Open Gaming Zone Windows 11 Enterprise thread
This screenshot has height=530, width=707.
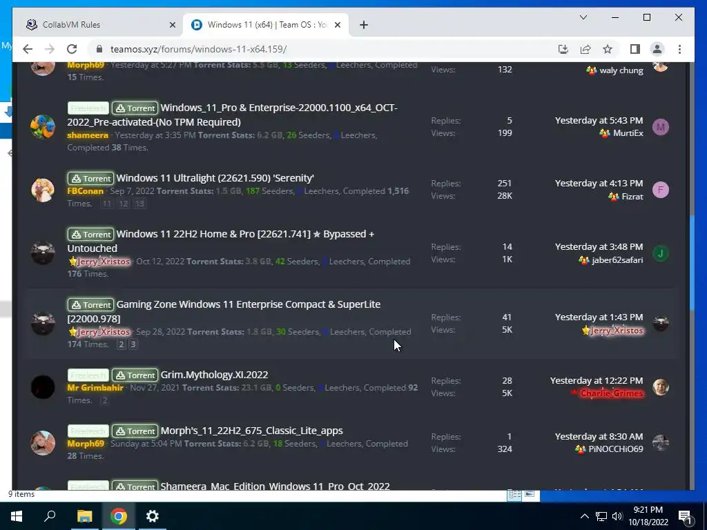[224, 311]
